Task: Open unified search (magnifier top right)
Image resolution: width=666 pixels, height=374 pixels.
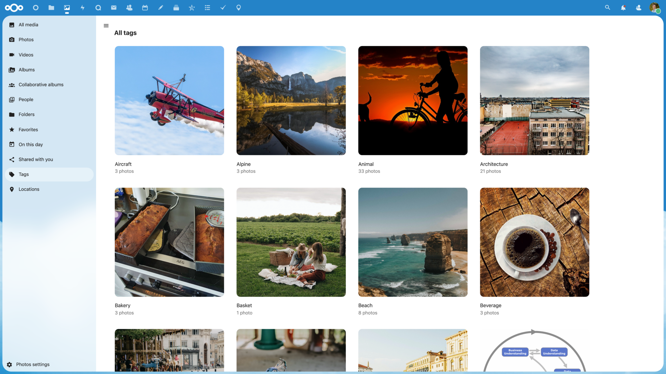Action: [607, 7]
